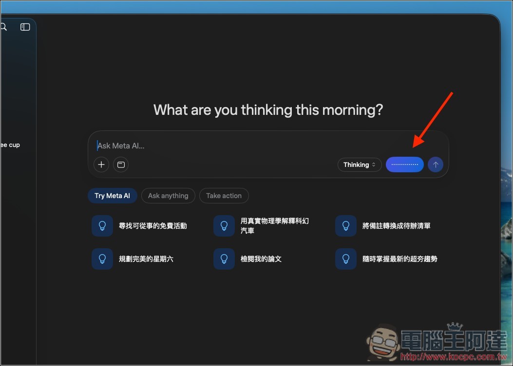Screen dimensions: 513x366
Task: Click the plus attach button
Action: coord(101,165)
